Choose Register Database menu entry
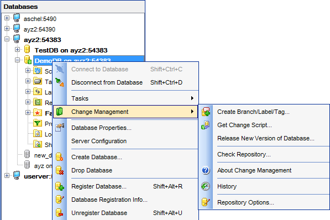The width and height of the screenshot is (330, 220). pos(125,186)
